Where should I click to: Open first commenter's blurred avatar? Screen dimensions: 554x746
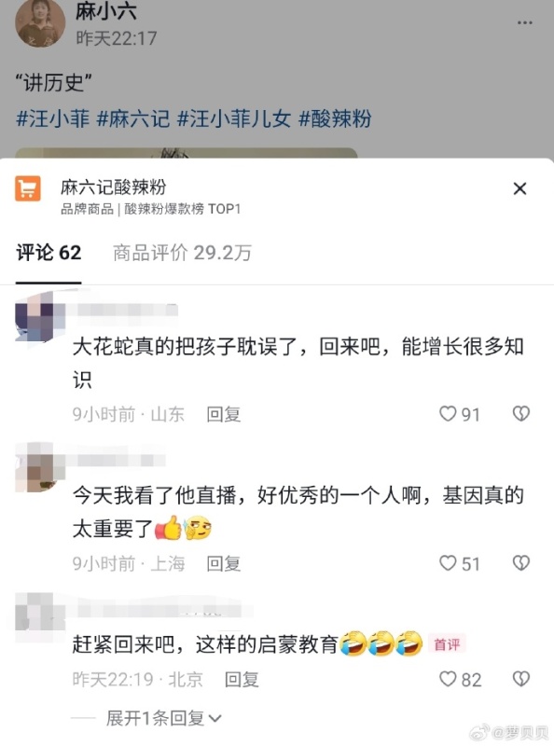[40, 316]
